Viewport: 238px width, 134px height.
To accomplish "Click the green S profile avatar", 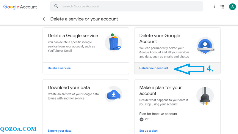I will pyautogui.click(x=232, y=7).
